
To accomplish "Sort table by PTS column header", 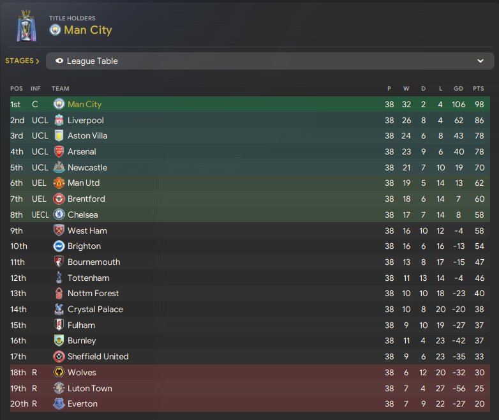I will coord(478,89).
